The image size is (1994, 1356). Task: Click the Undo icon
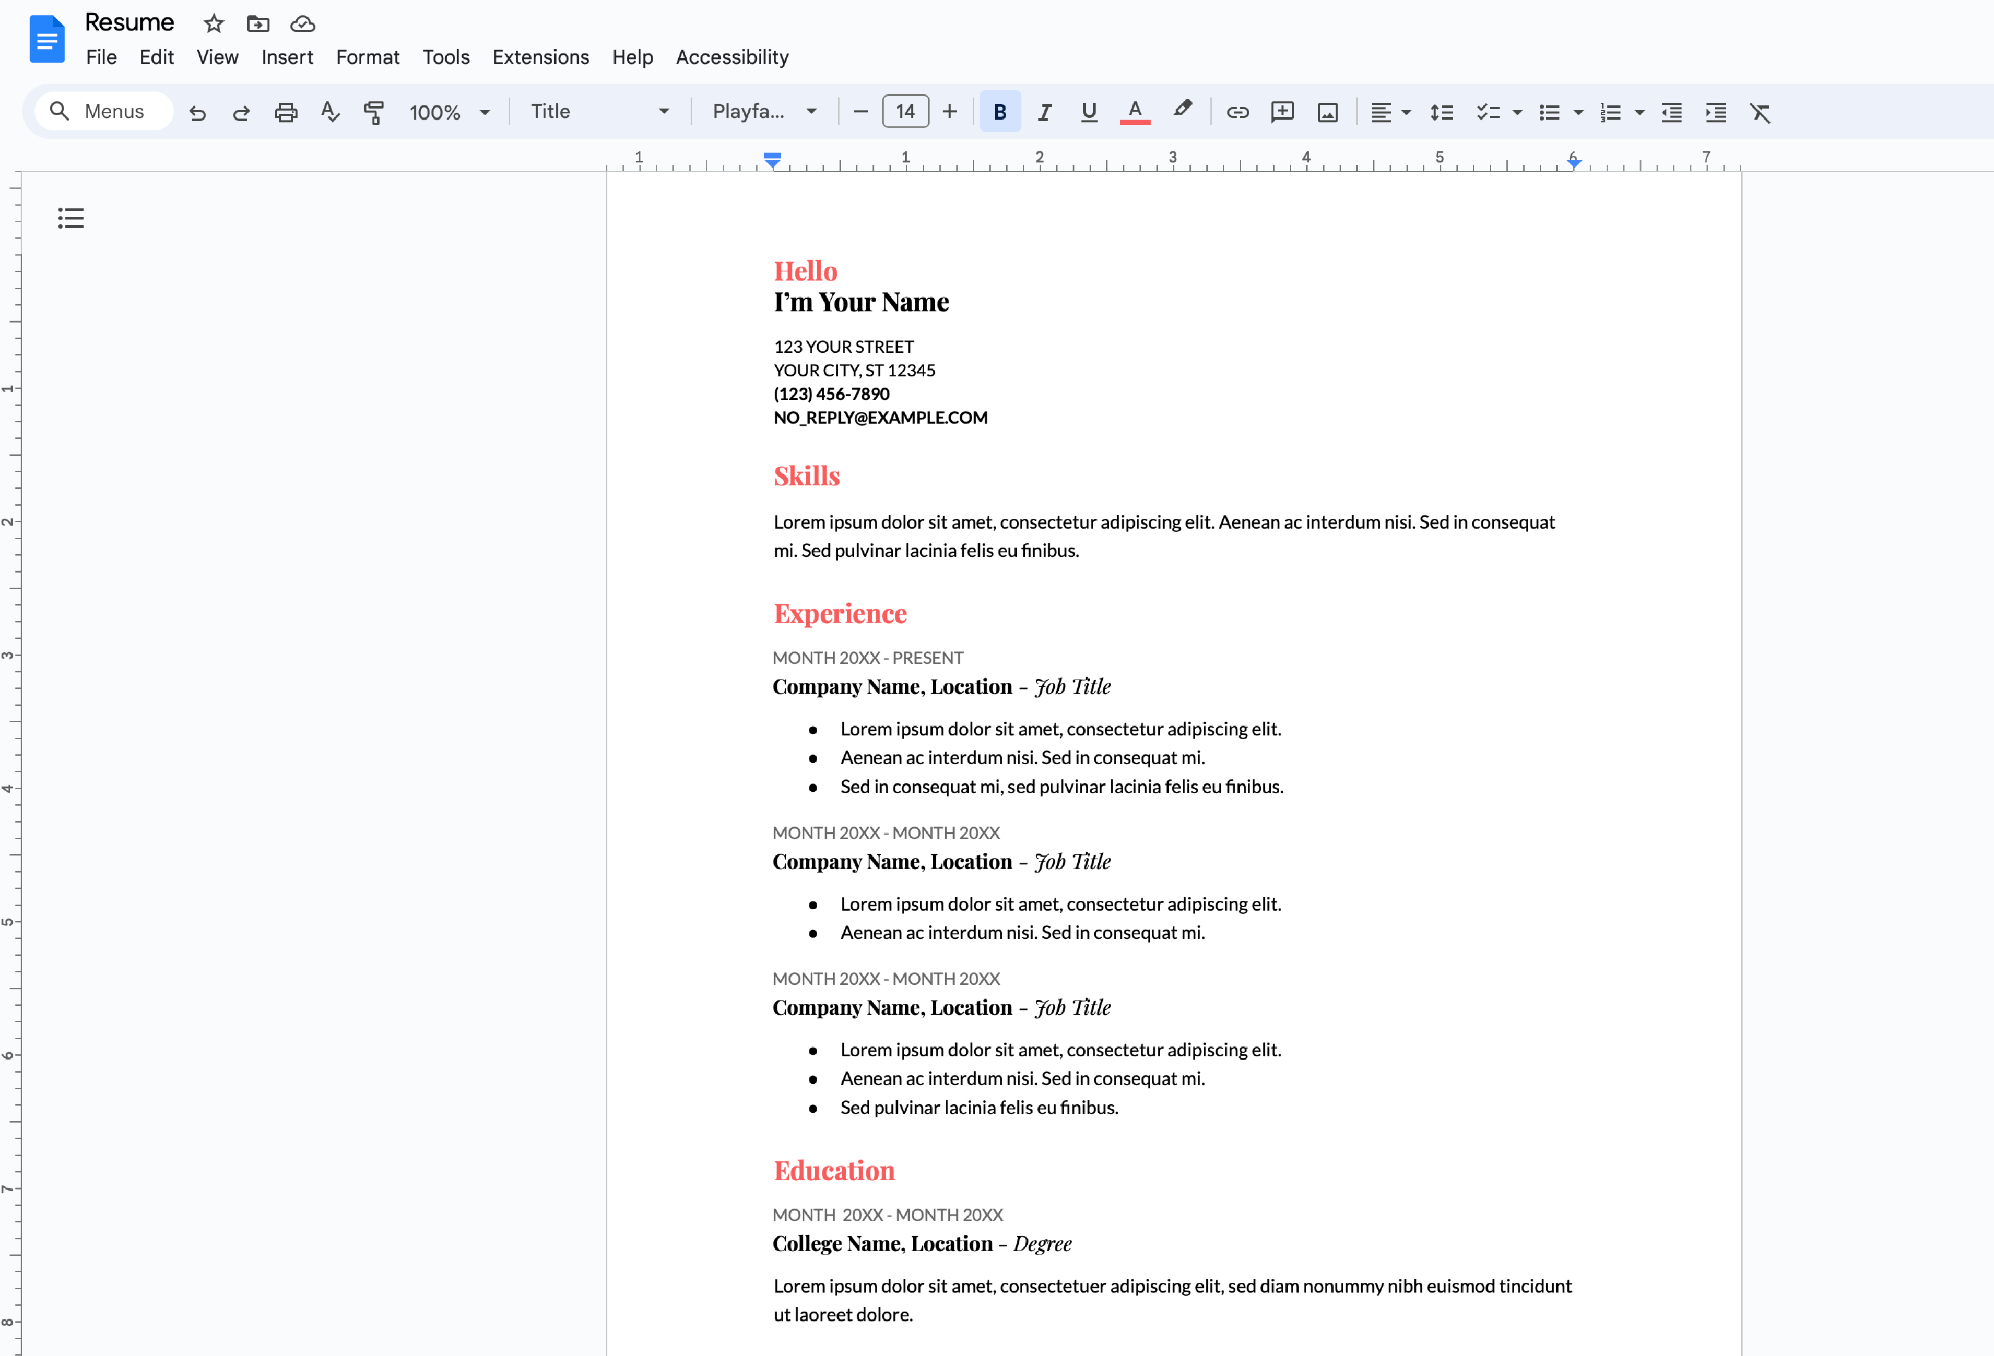pyautogui.click(x=197, y=112)
